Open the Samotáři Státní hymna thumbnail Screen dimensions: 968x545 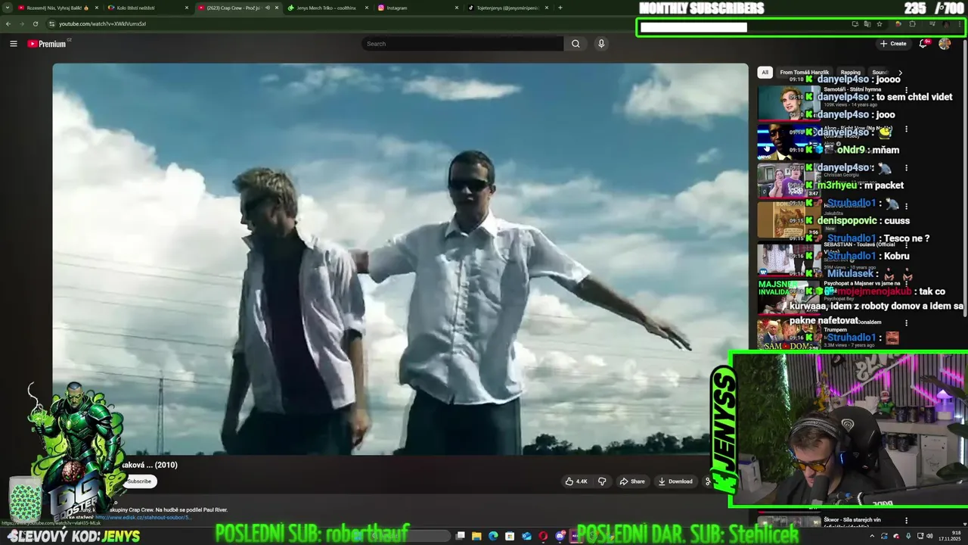click(x=789, y=103)
